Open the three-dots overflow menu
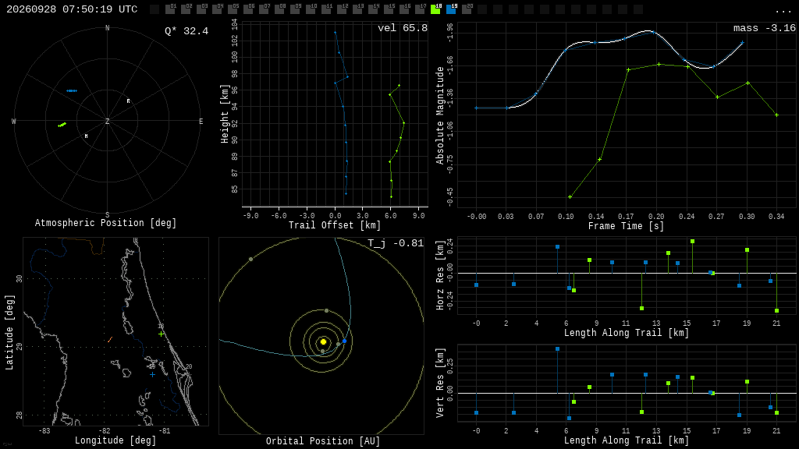The image size is (799, 449). click(783, 11)
